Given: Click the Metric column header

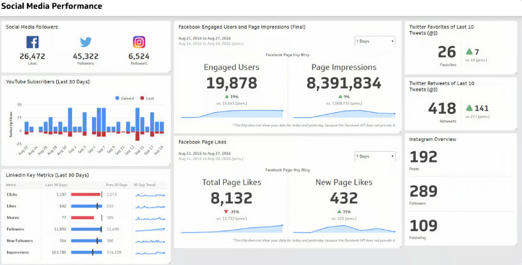Looking at the screenshot, I should 11,185.
